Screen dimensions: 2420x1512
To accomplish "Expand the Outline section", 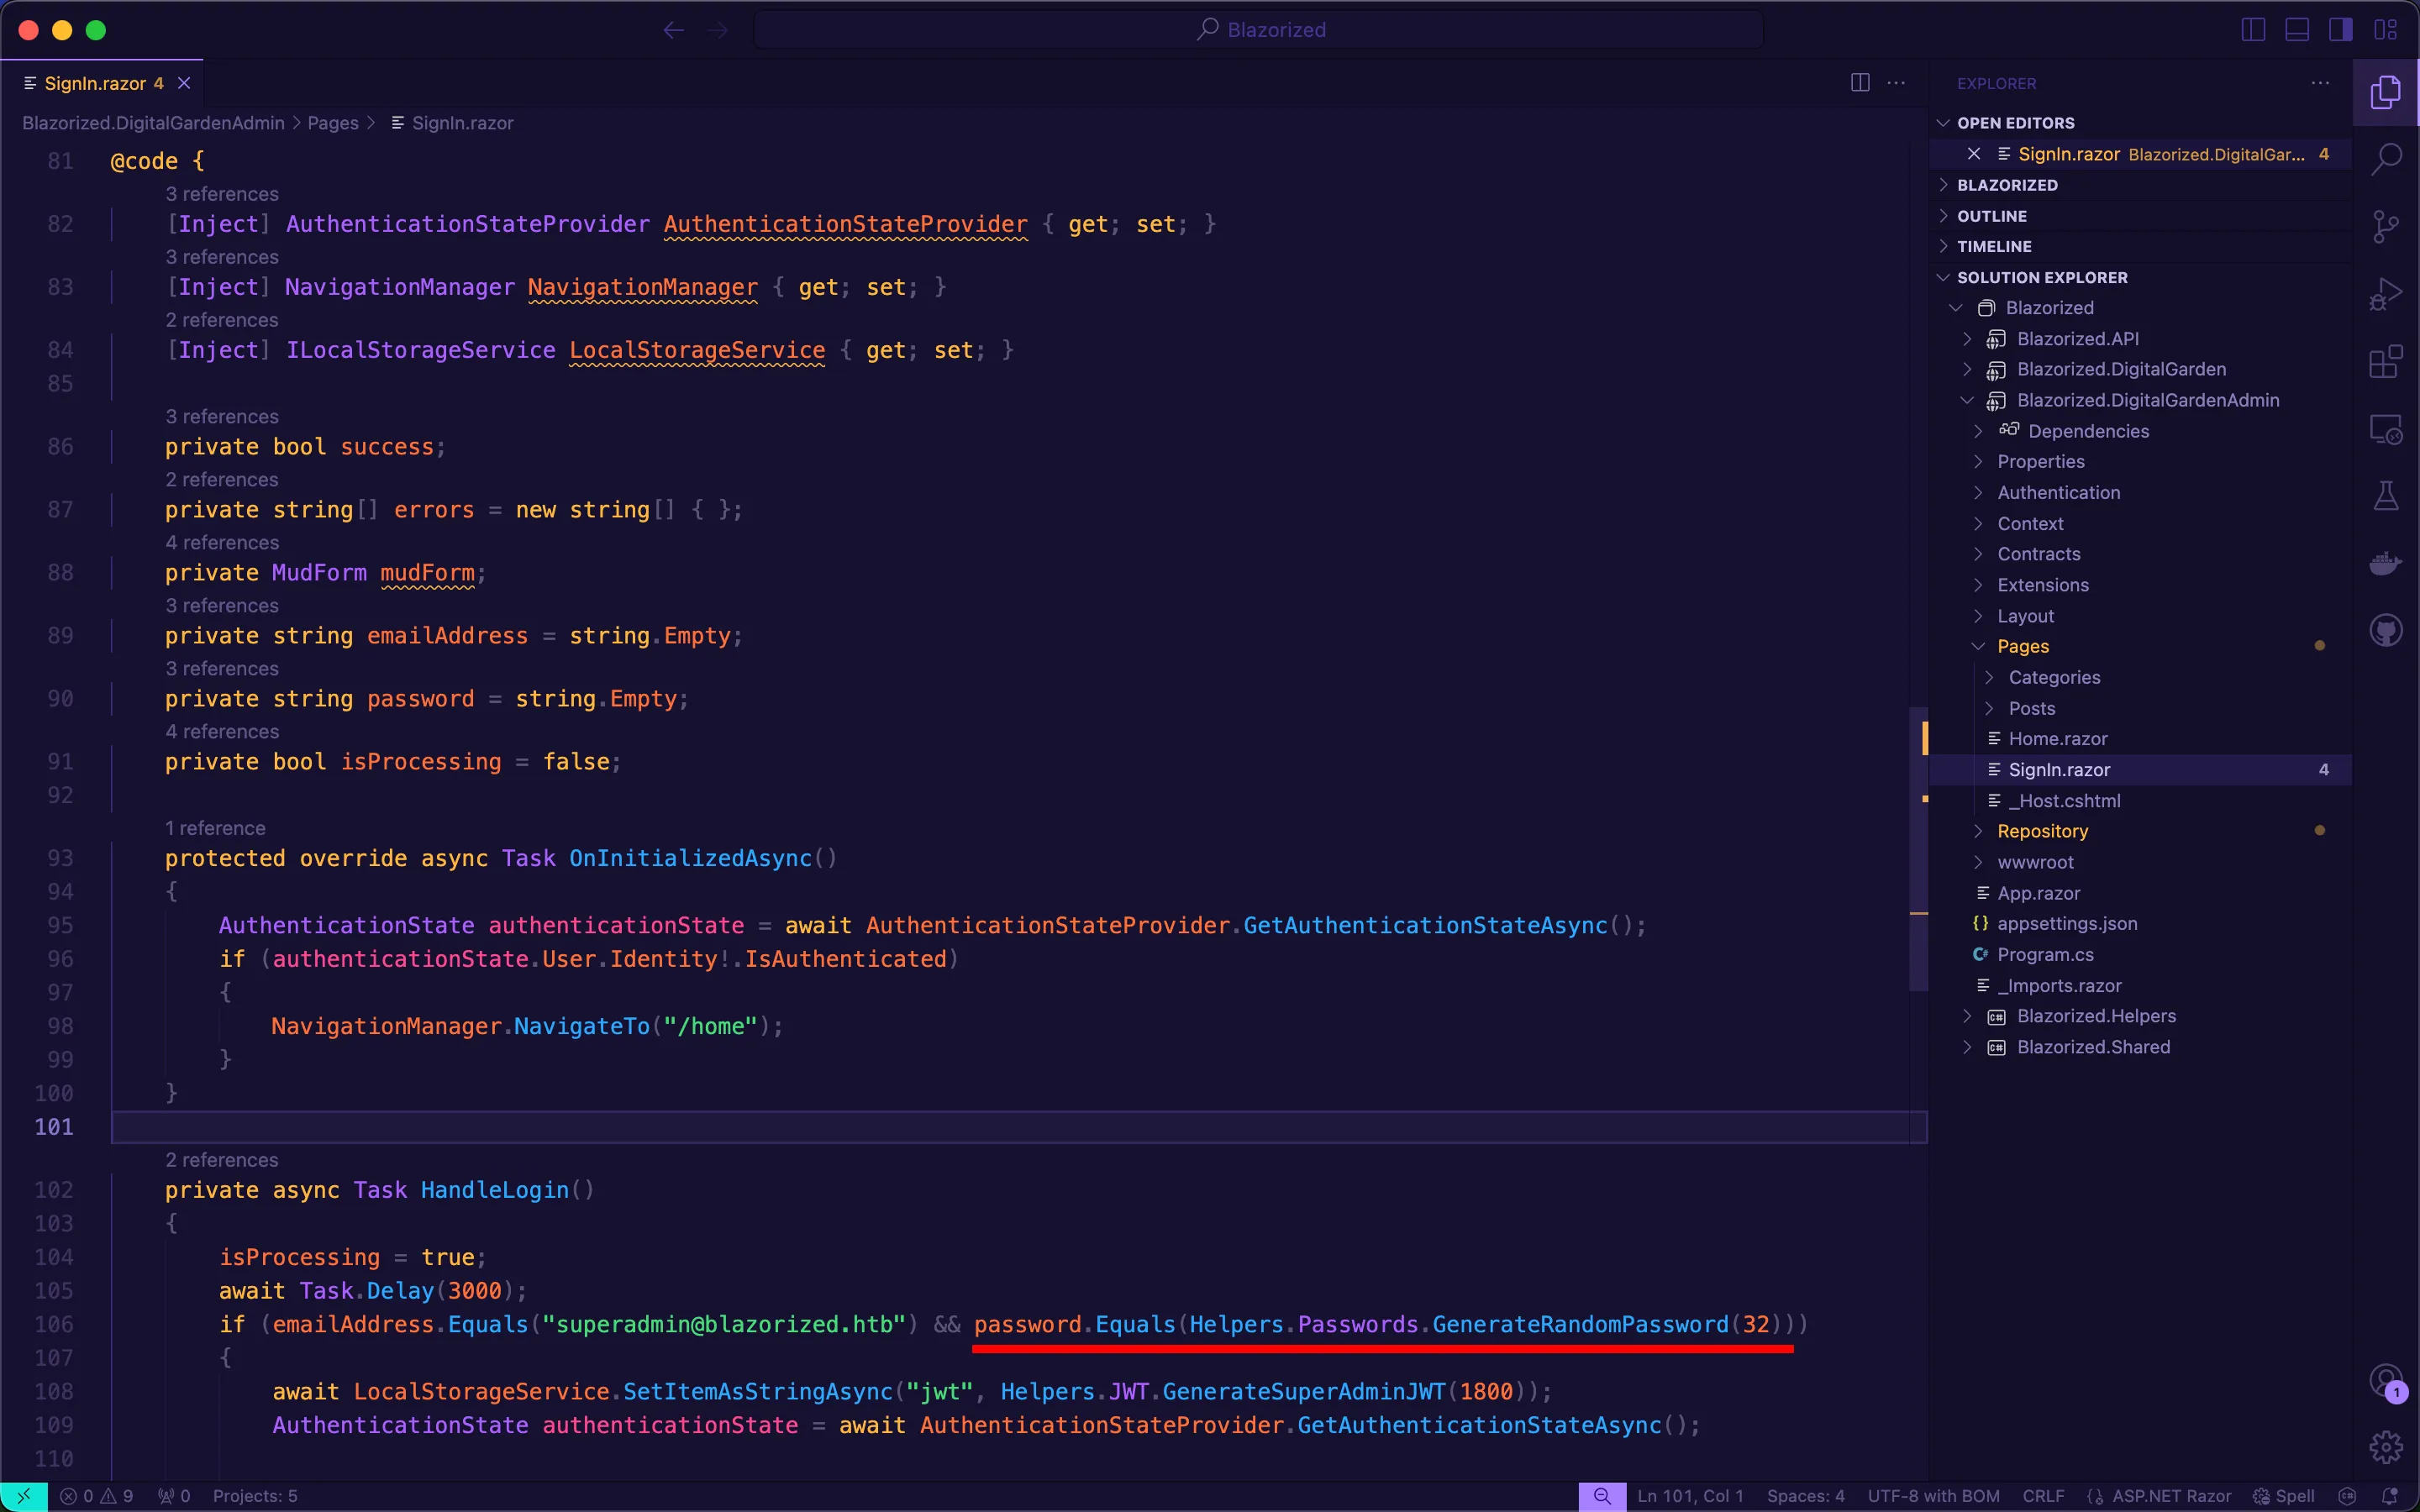I will [x=2140, y=216].
